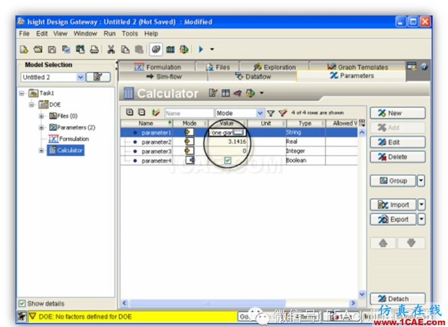The height and width of the screenshot is (327, 448).
Task: Click the help question mark icon
Action: point(424,67)
